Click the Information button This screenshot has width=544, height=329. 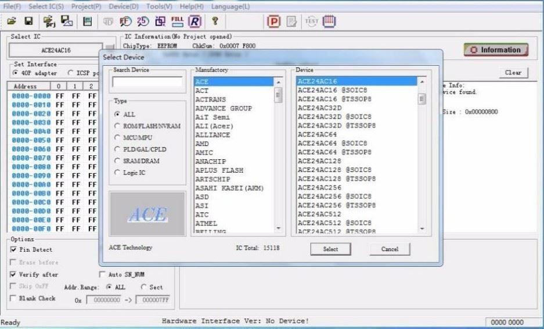[496, 49]
